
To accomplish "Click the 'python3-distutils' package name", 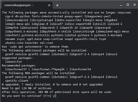I will pos(36,35).
